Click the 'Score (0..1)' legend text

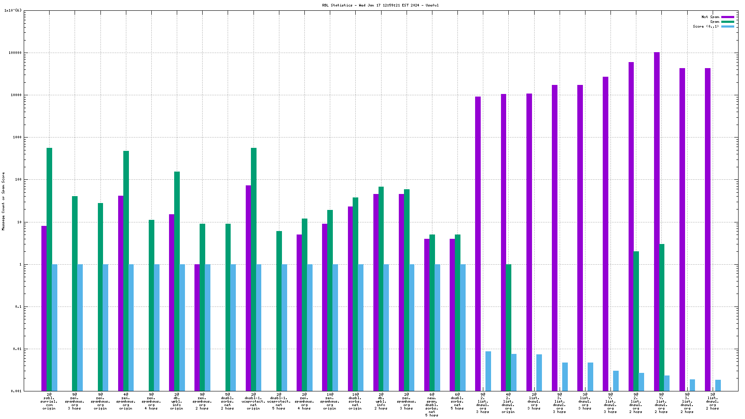pyautogui.click(x=705, y=27)
